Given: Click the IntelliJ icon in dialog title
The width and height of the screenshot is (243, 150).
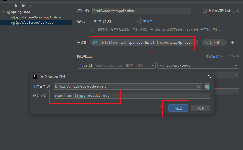Looking at the screenshot, I should [x=35, y=77].
